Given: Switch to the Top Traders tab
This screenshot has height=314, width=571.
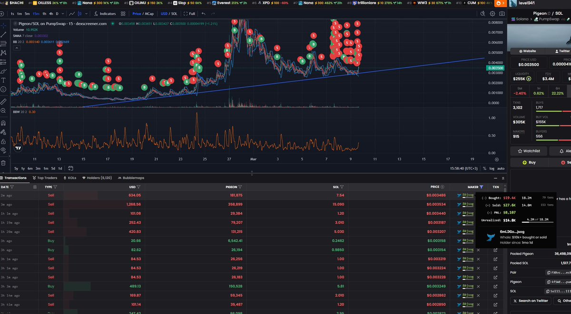Looking at the screenshot, I should pyautogui.click(x=44, y=178).
